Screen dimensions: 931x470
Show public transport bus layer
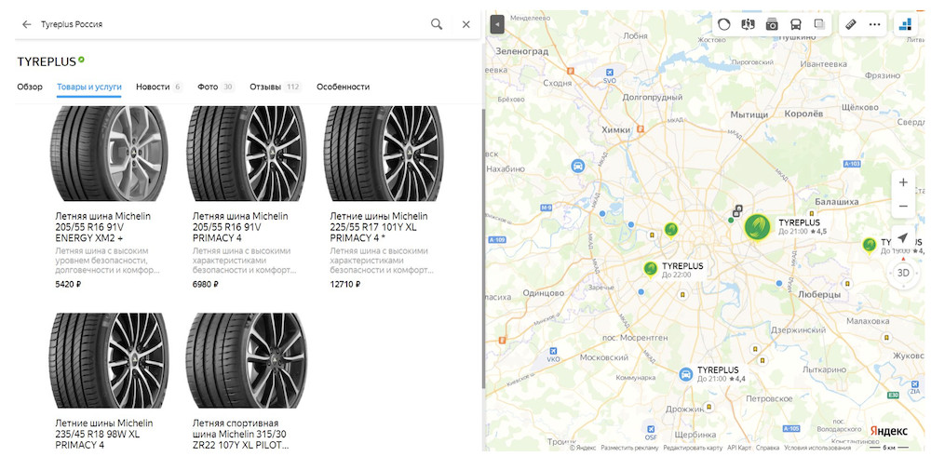pos(796,24)
